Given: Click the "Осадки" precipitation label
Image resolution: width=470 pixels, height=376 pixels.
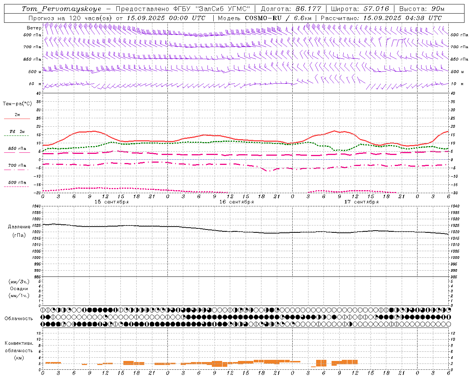Looking at the screenshot, I should [x=19, y=289].
